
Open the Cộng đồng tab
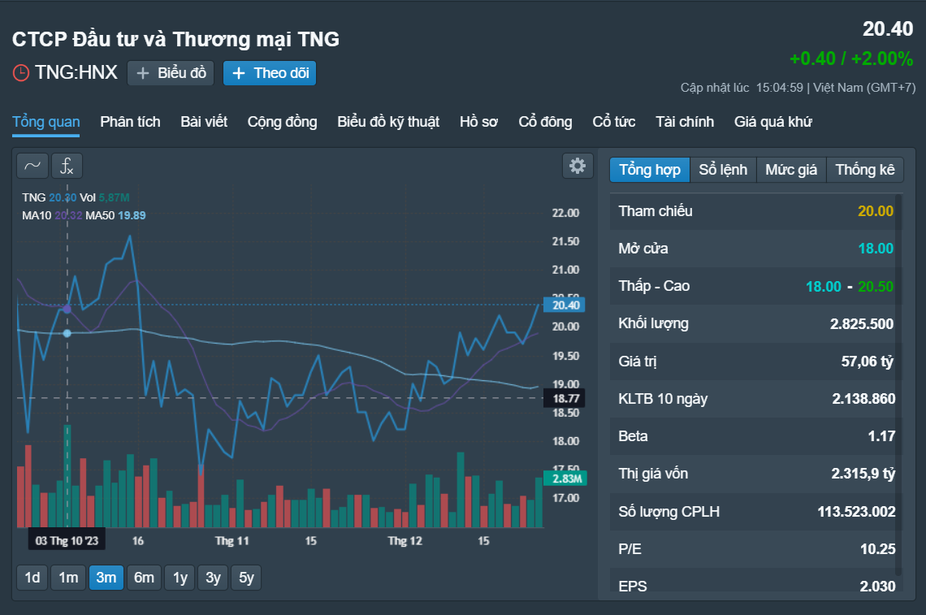283,123
